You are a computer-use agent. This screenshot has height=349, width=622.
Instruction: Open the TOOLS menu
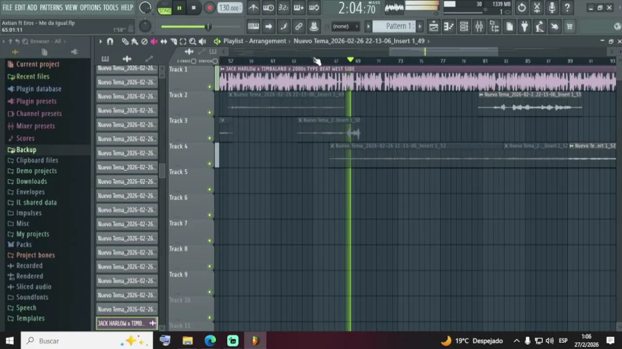click(x=110, y=8)
